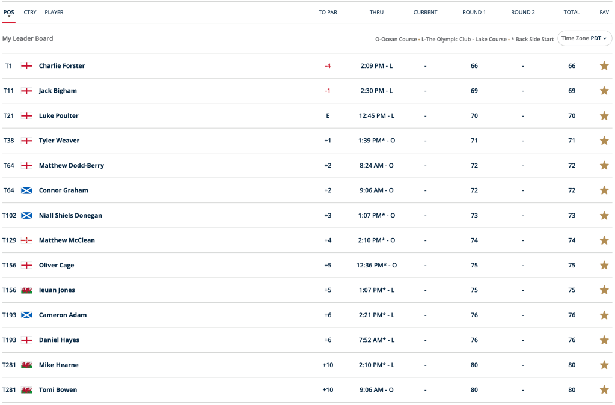Viewport: 615px width, 405px height.
Task: Sort by the TO PAR column header
Action: point(328,13)
